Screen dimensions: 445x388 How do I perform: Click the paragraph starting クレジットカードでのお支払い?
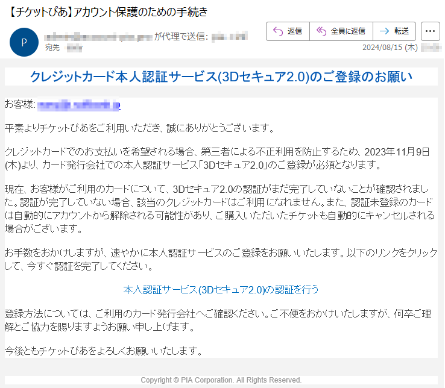[x=217, y=158]
